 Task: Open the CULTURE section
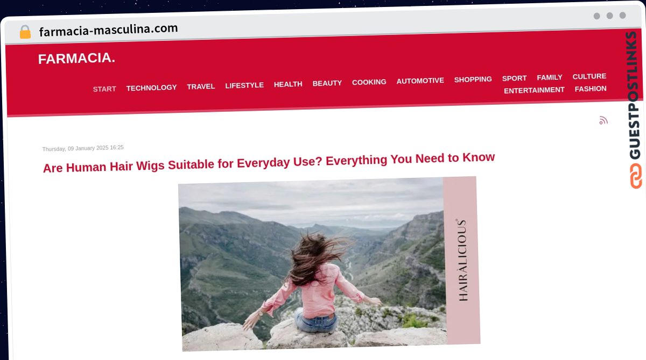click(x=589, y=76)
